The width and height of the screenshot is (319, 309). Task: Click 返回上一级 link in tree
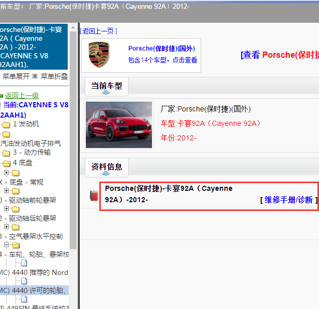(22, 95)
